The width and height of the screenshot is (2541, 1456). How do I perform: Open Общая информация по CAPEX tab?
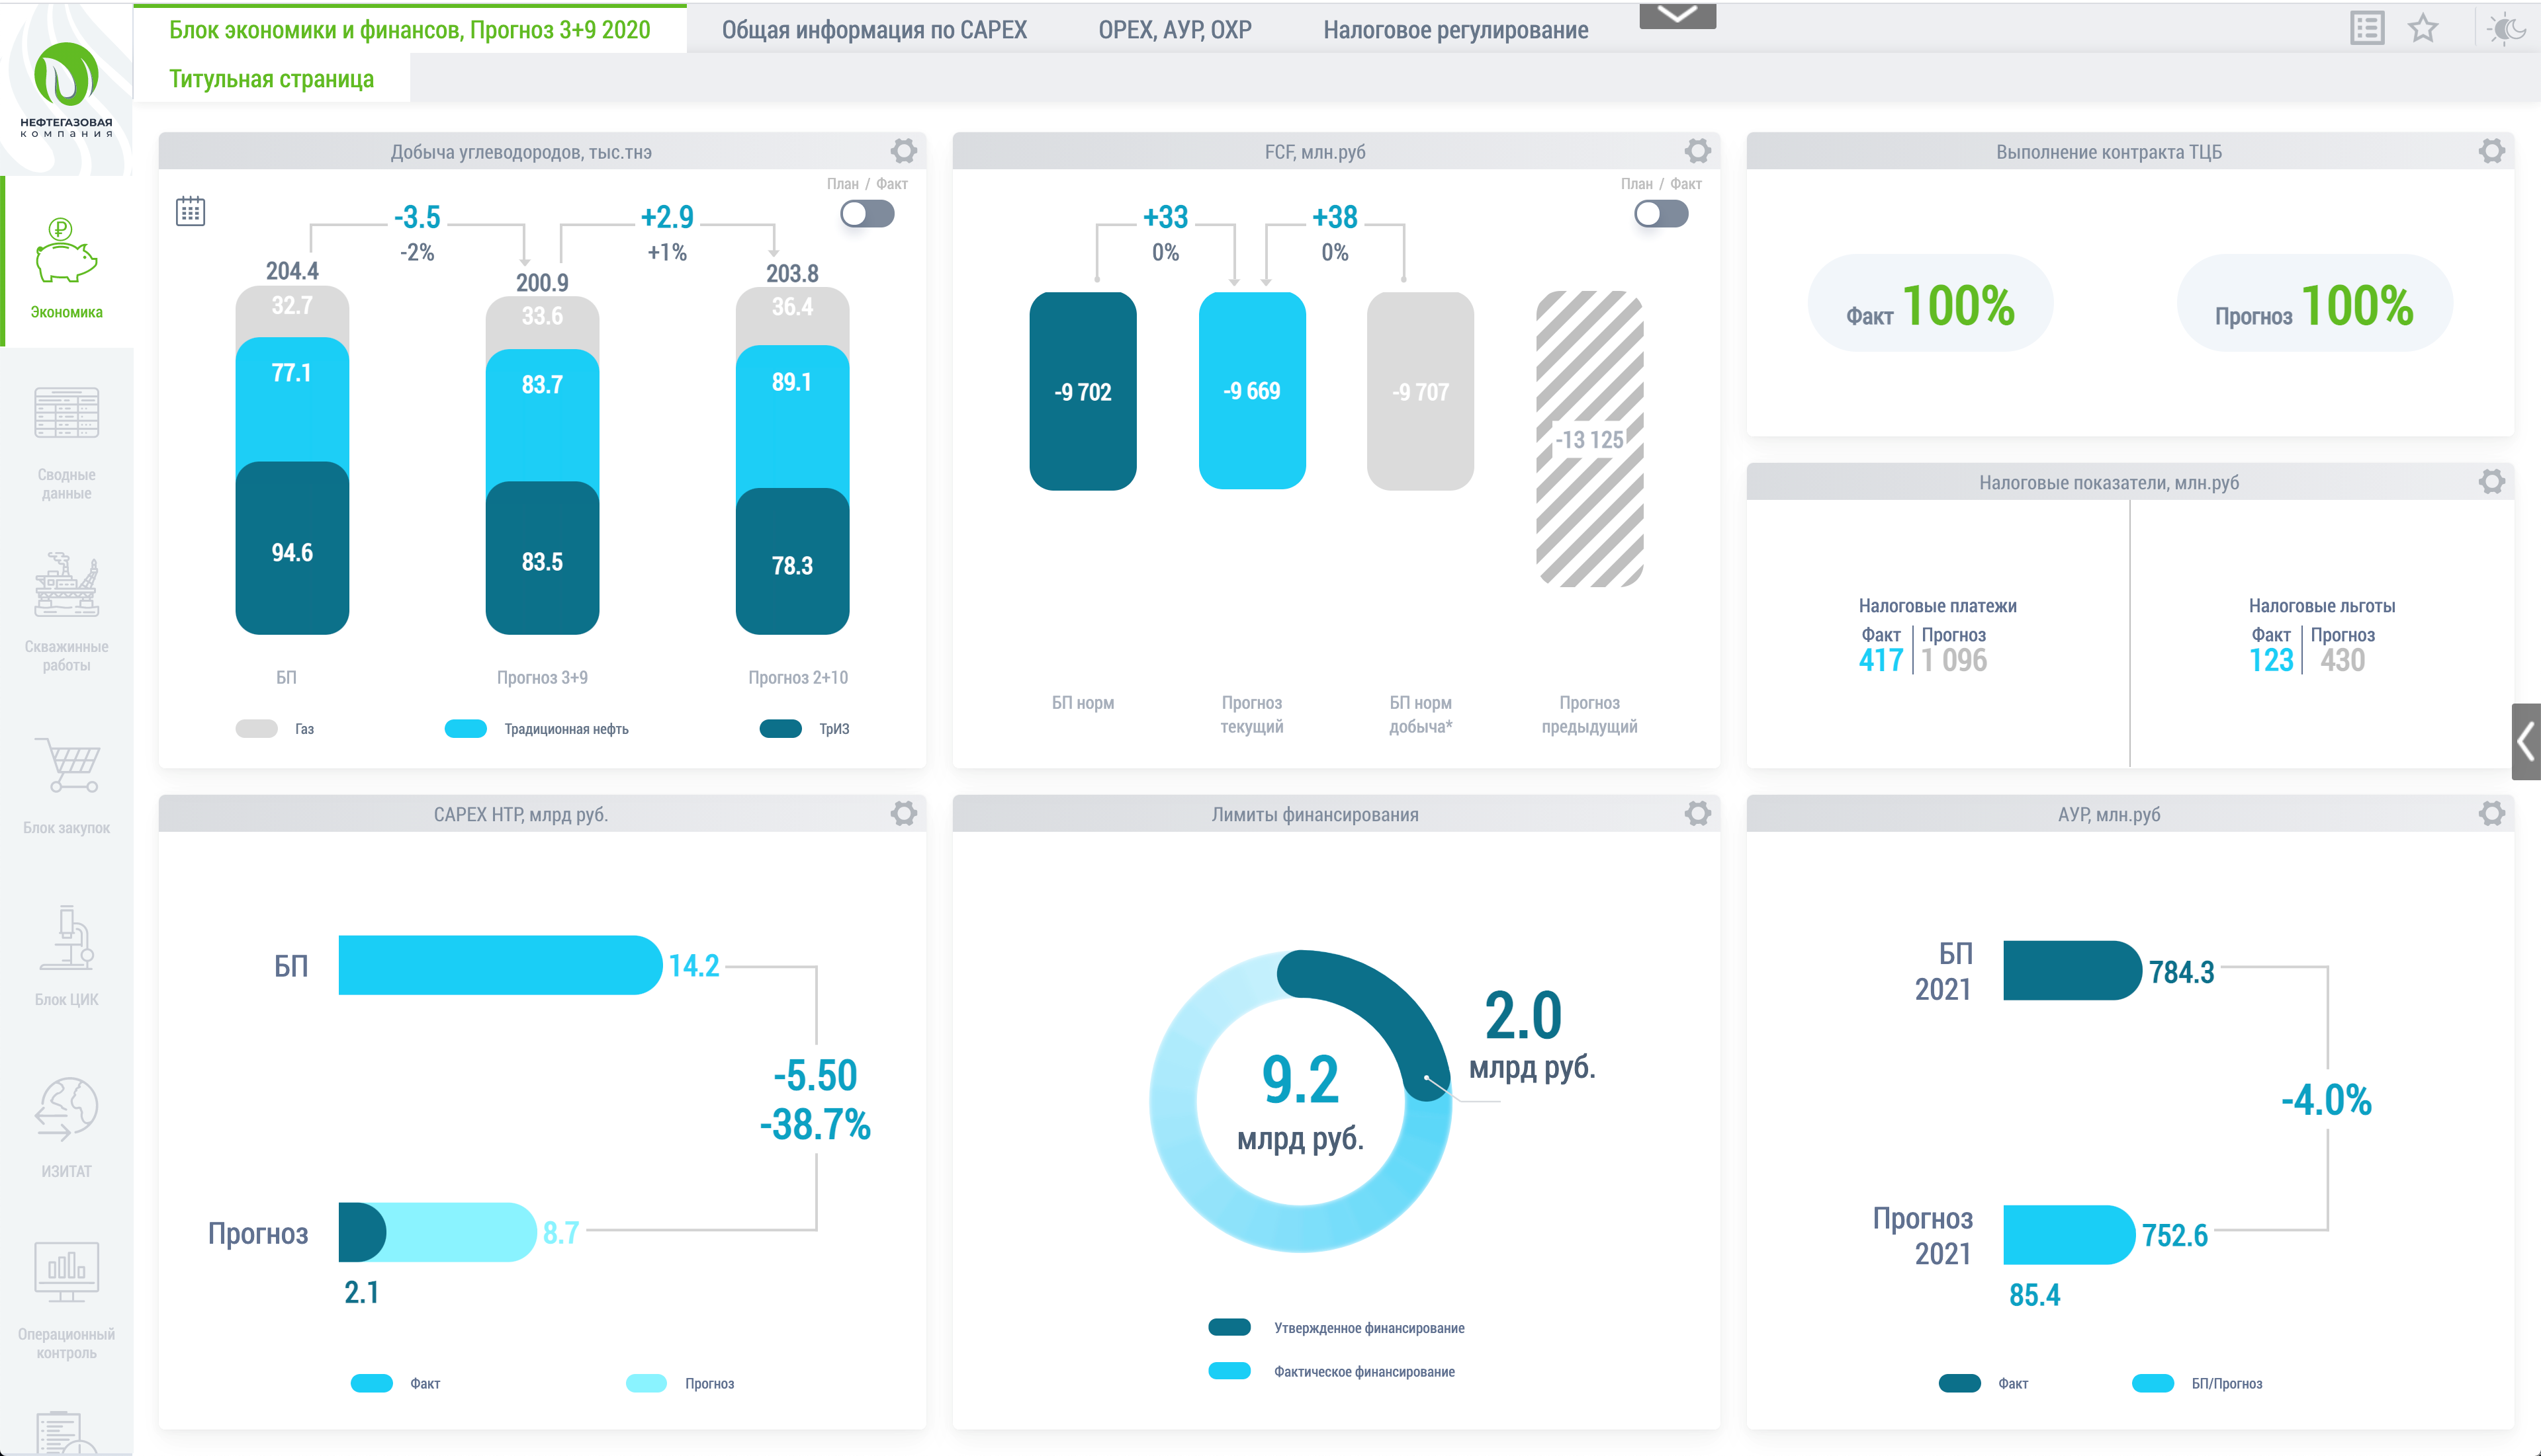(x=873, y=30)
